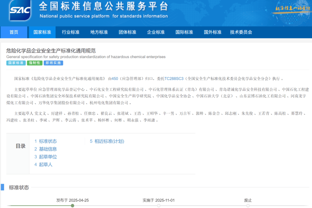Click the 实施于 2025-11-01 timeline marker

[x=159, y=205]
